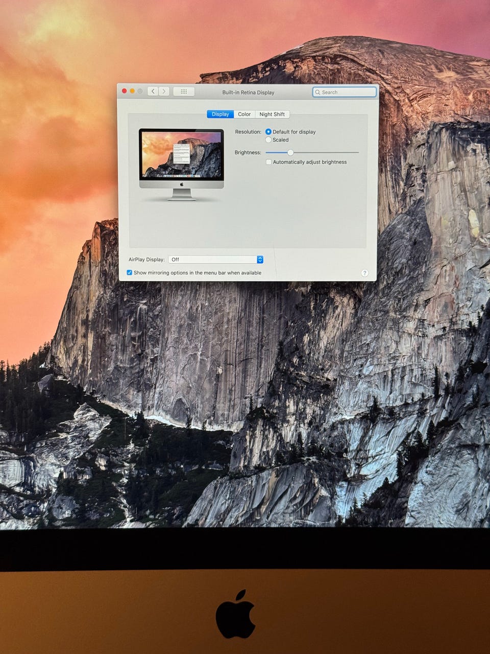Click the AirPlay Display label
This screenshot has width=490, height=654.
click(x=146, y=260)
